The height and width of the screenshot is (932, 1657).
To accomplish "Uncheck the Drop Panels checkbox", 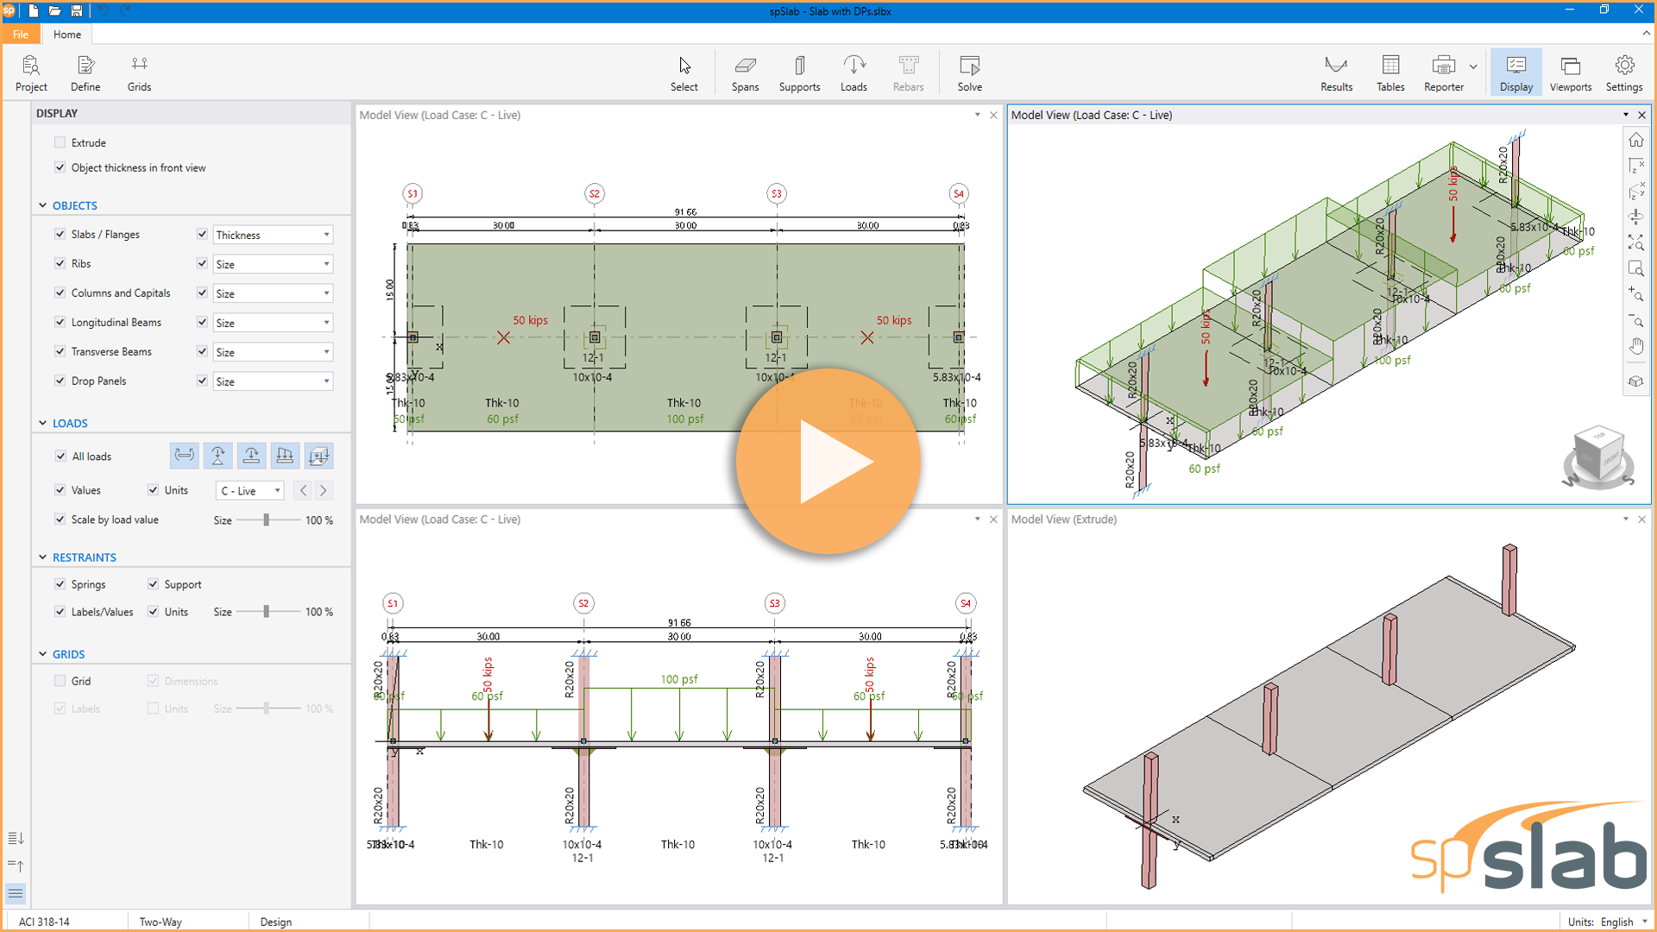I will click(x=60, y=381).
